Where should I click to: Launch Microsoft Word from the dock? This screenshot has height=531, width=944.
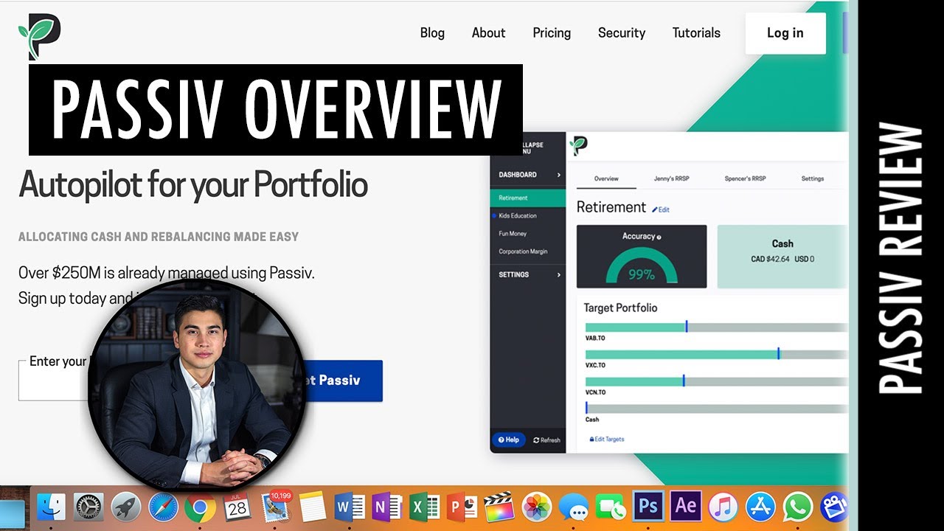350,507
